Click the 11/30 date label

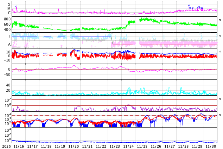(211, 146)
